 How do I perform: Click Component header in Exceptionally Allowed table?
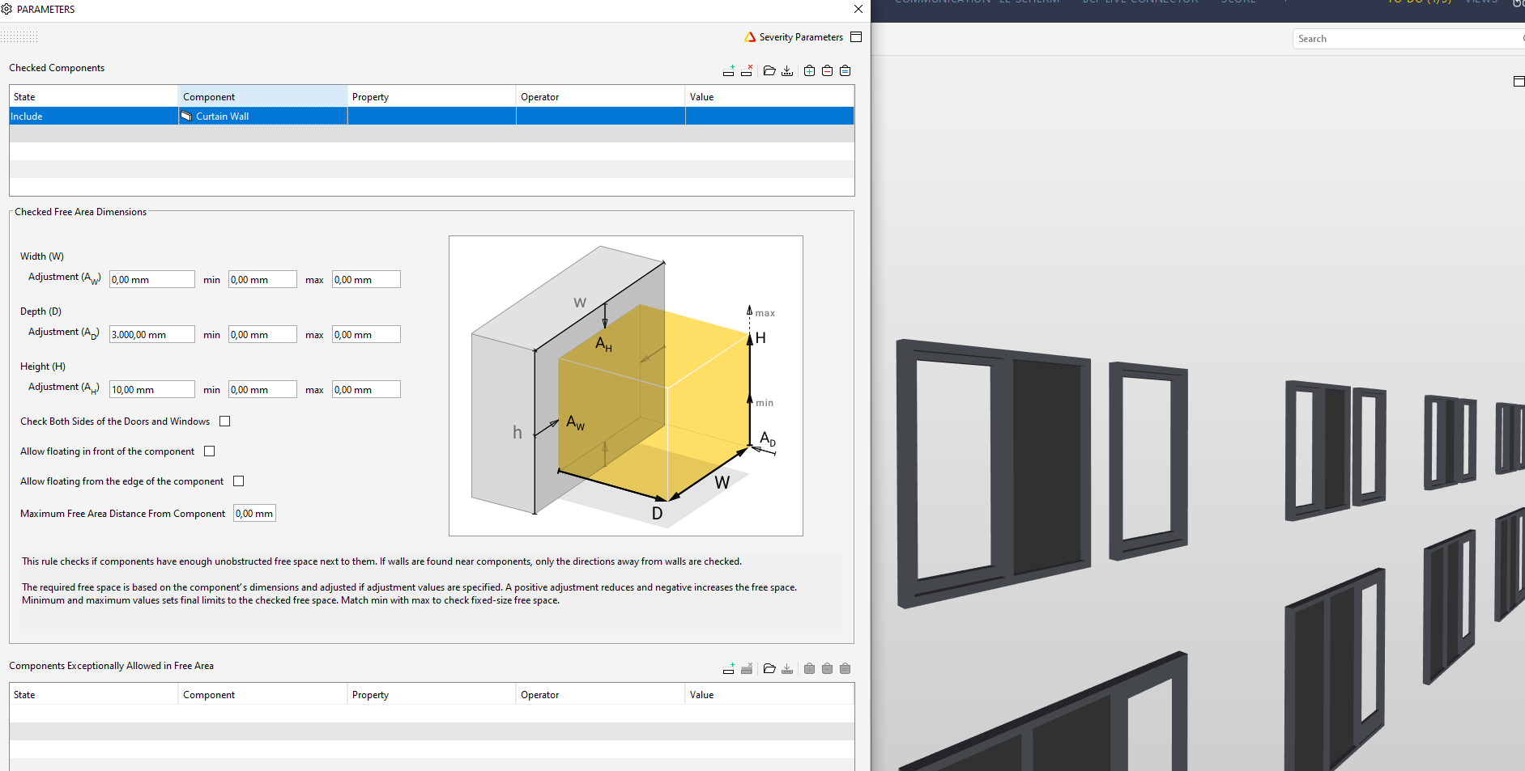(262, 694)
